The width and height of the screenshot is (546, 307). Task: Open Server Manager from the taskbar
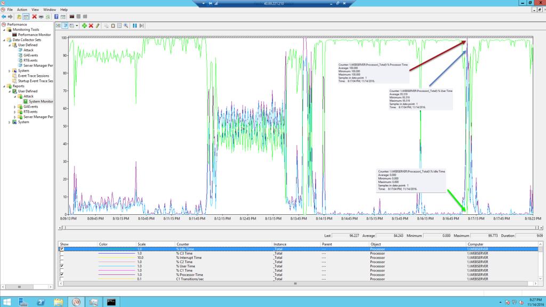[23, 302]
